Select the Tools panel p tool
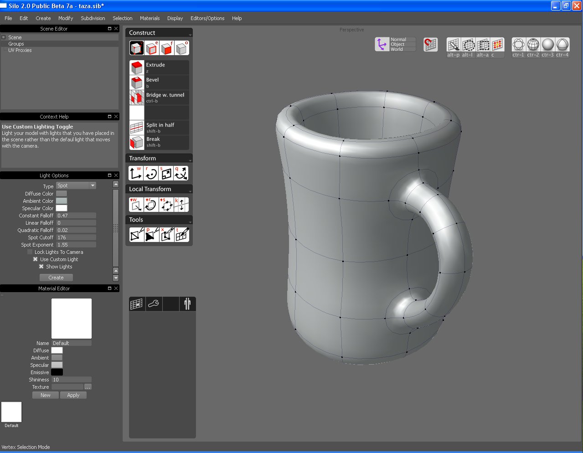 coord(151,235)
